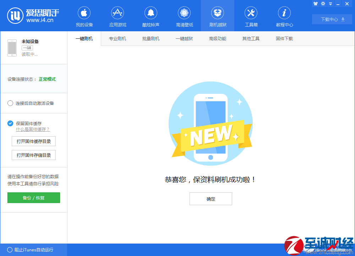The width and height of the screenshot is (355, 256).
Task: Uncheck the 保留固件缓存 option
Action: click(10, 123)
